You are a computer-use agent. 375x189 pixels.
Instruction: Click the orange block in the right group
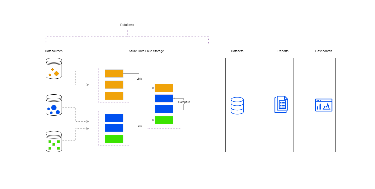[x=164, y=88]
